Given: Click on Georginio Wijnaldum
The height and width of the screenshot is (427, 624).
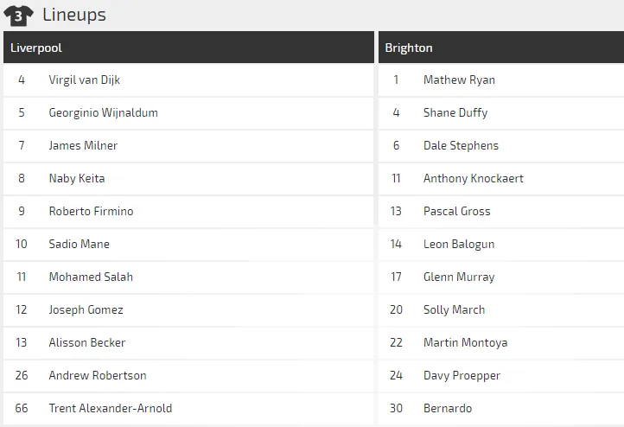Looking at the screenshot, I should click(103, 112).
